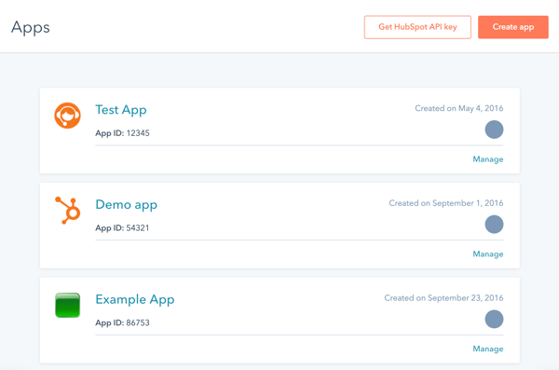Select the App ID: 12345 text
The image size is (559, 370).
pyautogui.click(x=122, y=133)
